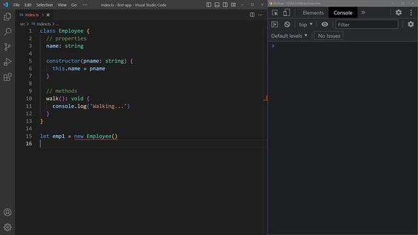Screen dimensions: 418x235
Task: Switch to DevTools Elements tab
Action: tap(313, 12)
